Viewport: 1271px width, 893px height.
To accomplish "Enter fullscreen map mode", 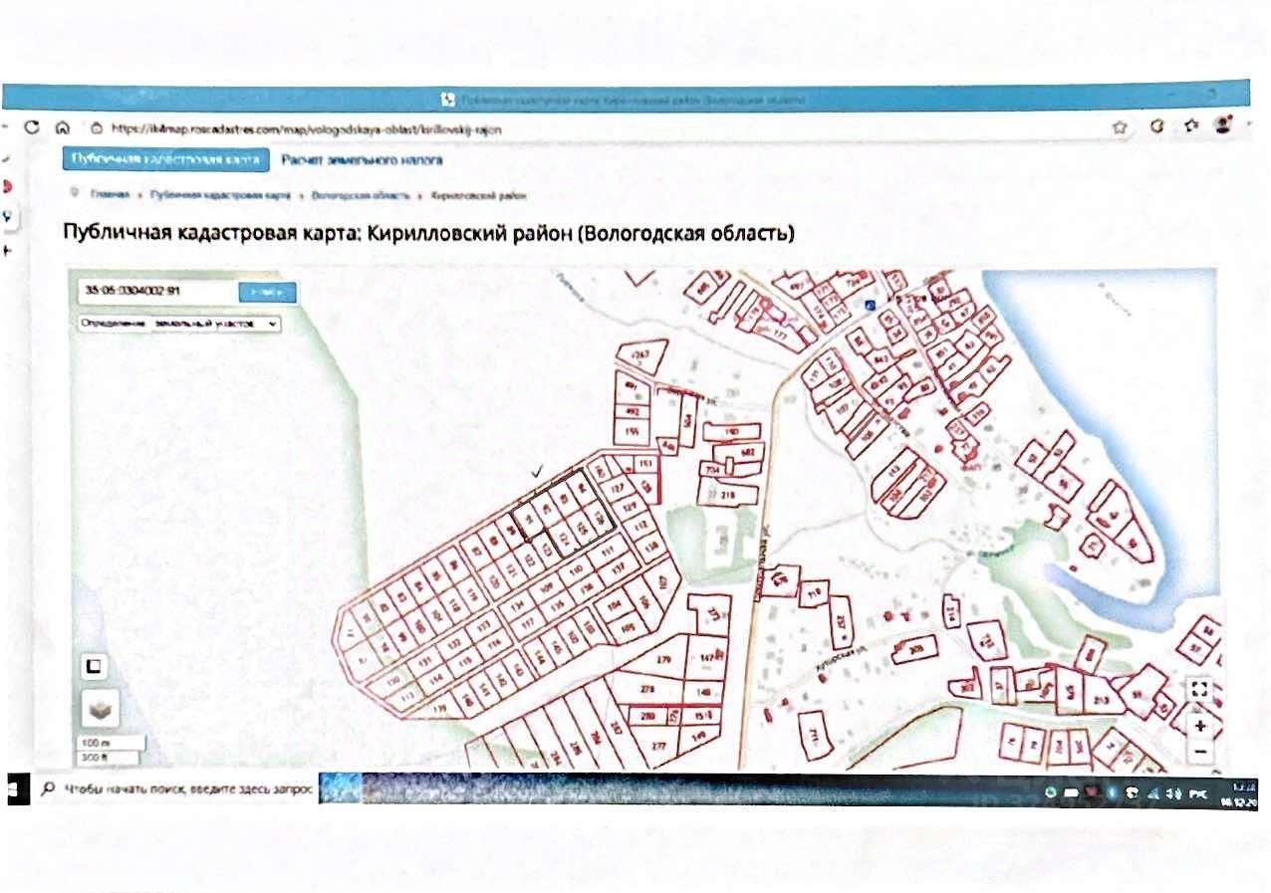I will pyautogui.click(x=1199, y=689).
